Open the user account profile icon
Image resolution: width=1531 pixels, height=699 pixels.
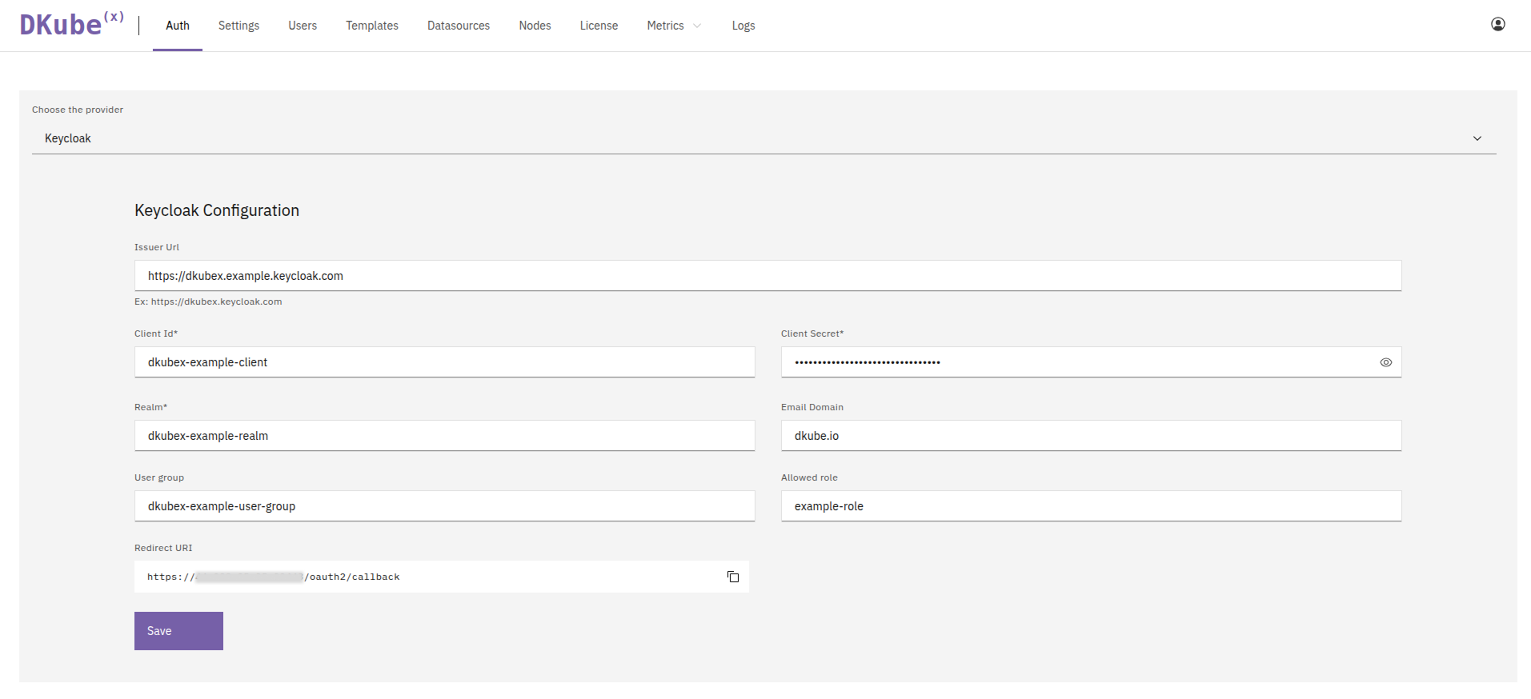click(1497, 25)
